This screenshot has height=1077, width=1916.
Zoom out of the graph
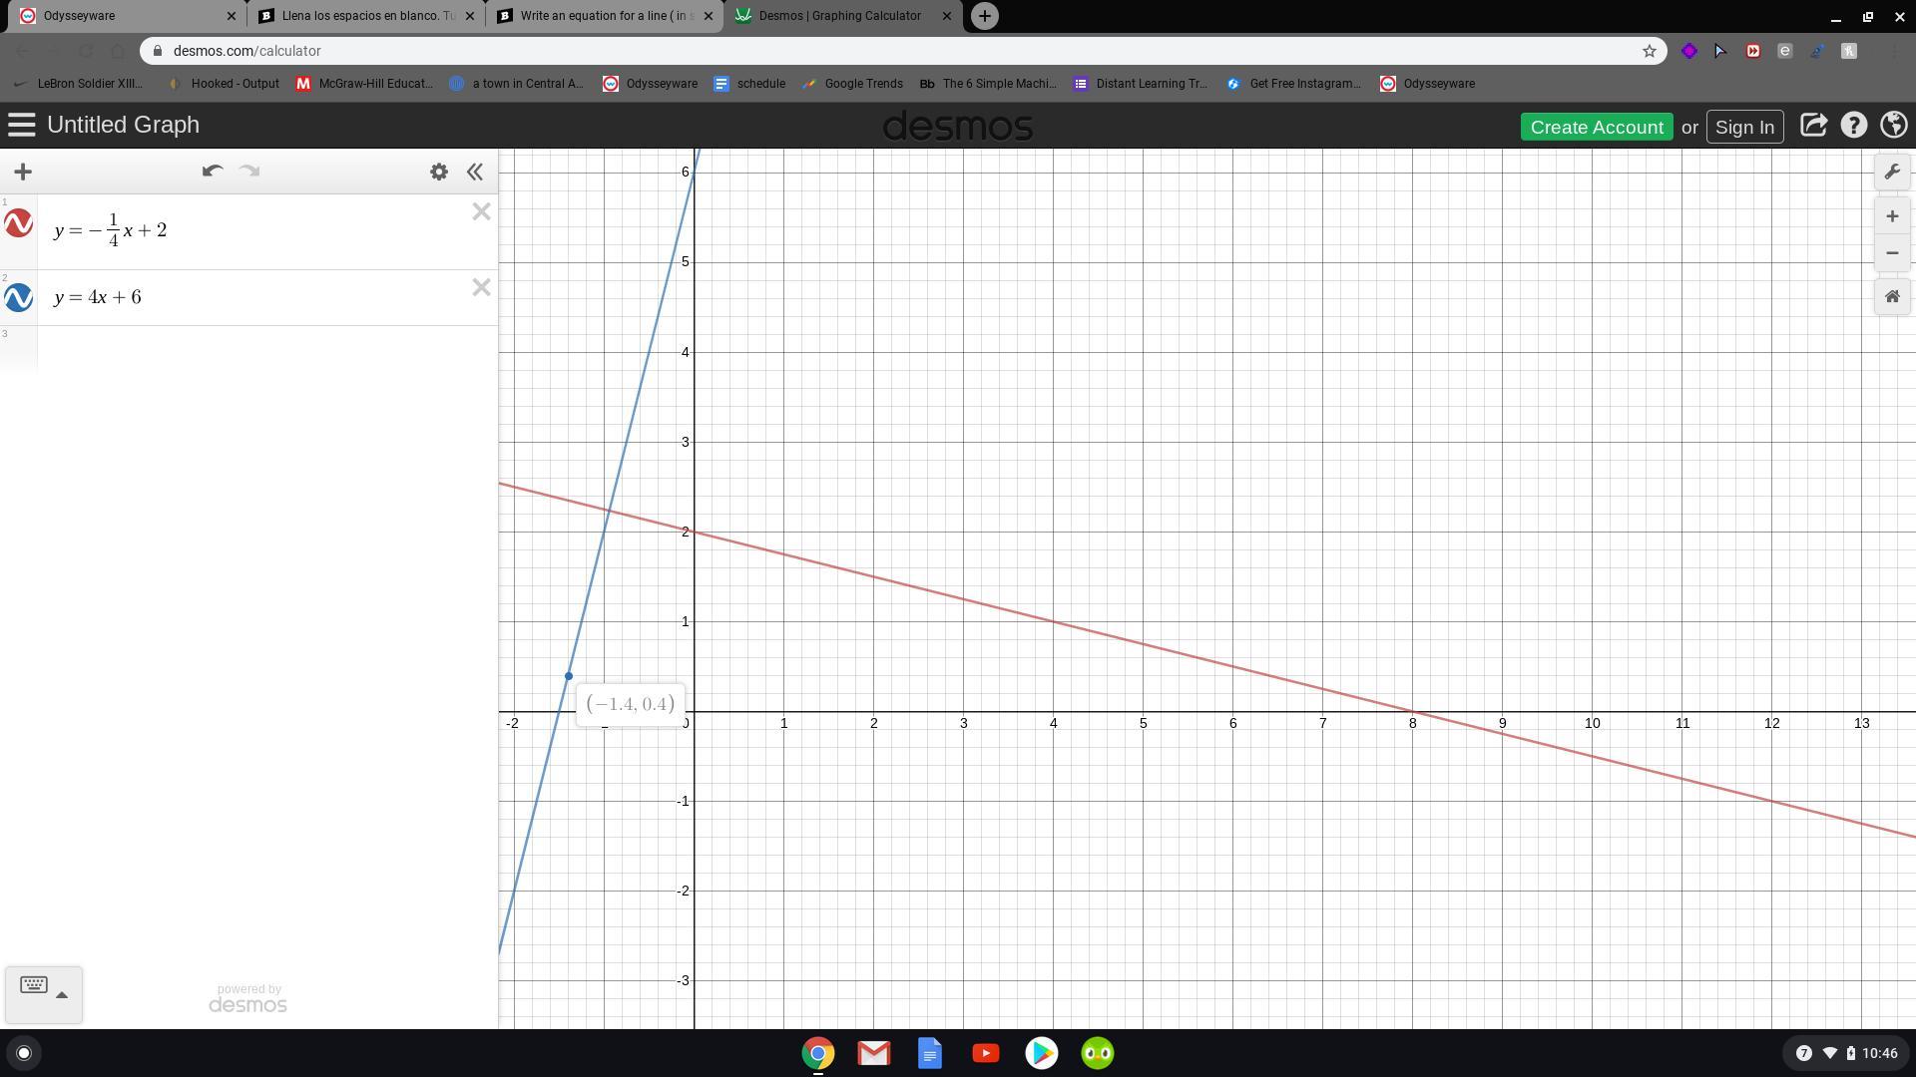point(1891,253)
